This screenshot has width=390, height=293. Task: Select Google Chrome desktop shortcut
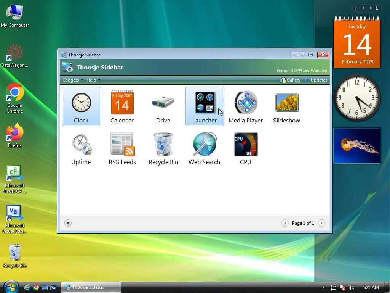(x=15, y=98)
